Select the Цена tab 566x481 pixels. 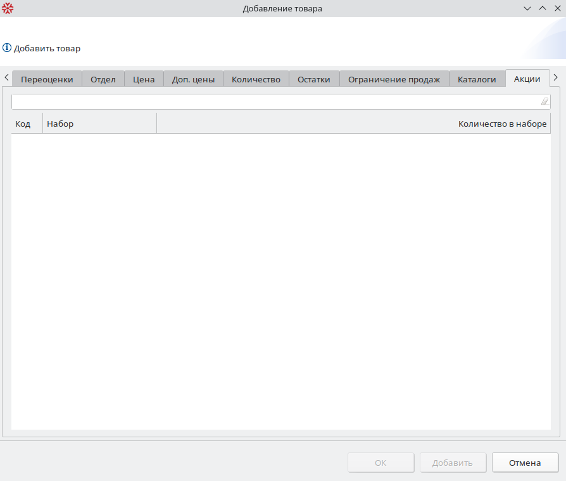(144, 79)
